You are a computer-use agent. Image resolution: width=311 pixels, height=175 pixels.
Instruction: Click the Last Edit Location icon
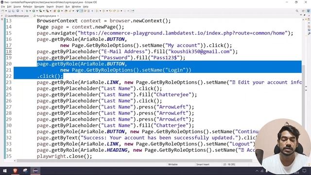tap(110, 11)
